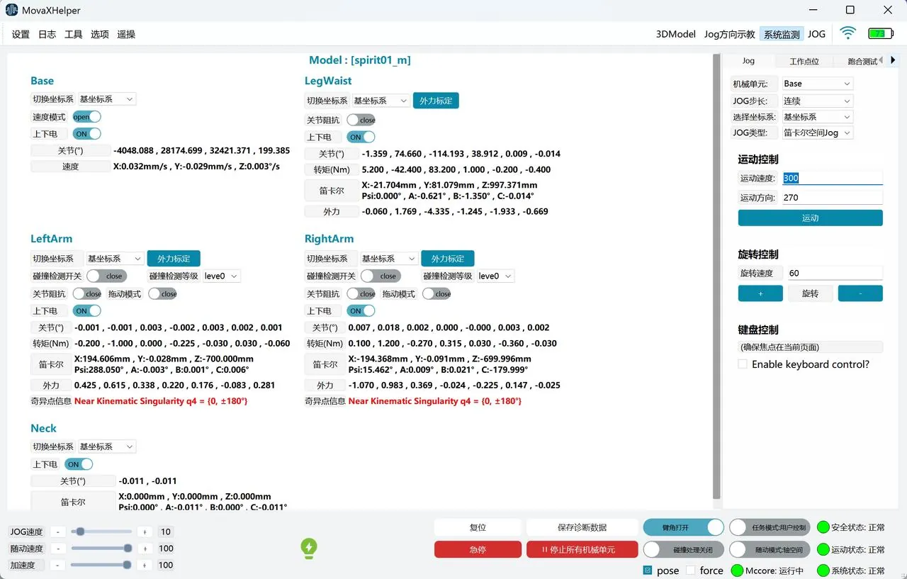The height and width of the screenshot is (579, 907).
Task: Turn on LeftArm 碰撞检测开关 toggle
Action: [105, 276]
